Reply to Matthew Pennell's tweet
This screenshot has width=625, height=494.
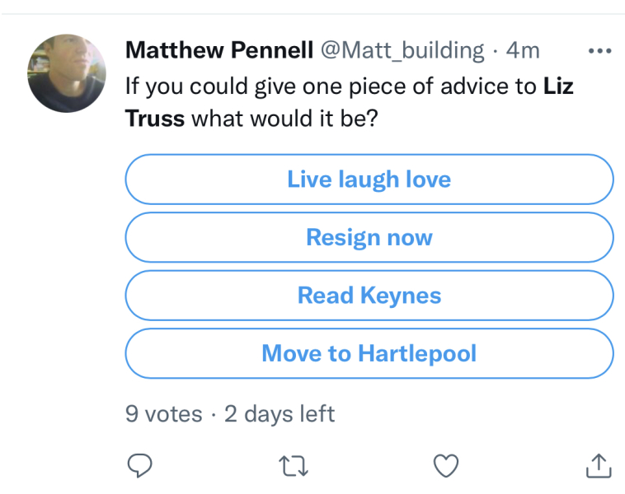[x=139, y=467]
